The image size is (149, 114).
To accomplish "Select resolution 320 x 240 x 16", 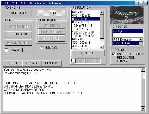I will (86, 46).
